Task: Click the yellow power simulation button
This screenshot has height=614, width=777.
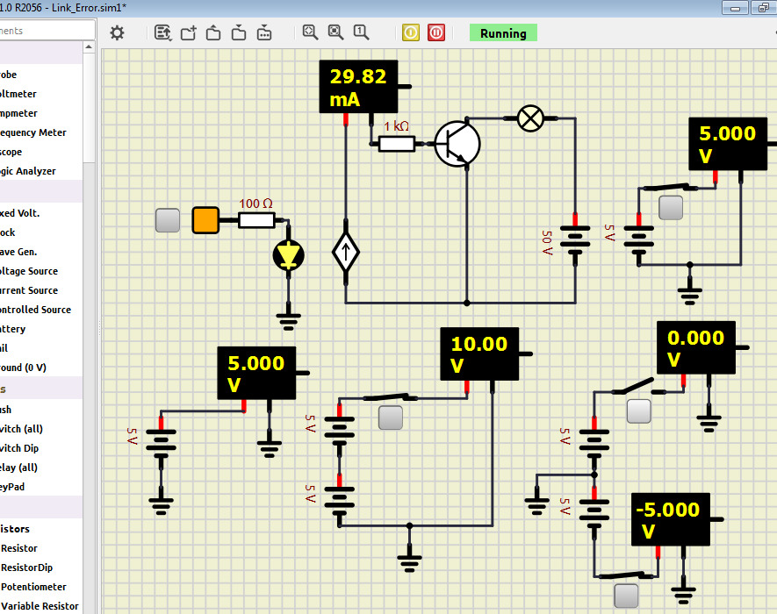Action: point(411,33)
